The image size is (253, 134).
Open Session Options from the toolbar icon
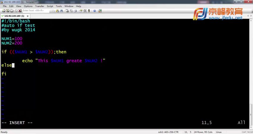(81, 11)
